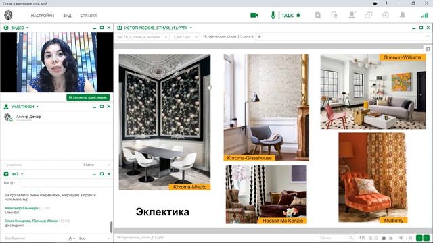Start recording with the circle record icon
The width and height of the screenshot is (433, 243).
tap(386, 15)
